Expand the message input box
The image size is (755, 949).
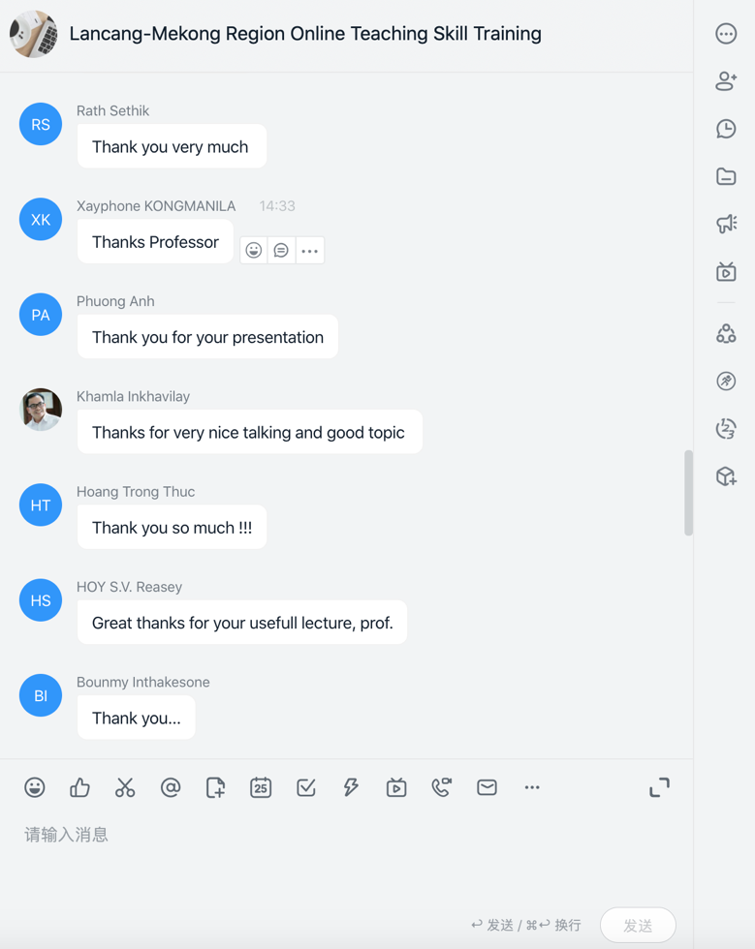click(x=659, y=787)
